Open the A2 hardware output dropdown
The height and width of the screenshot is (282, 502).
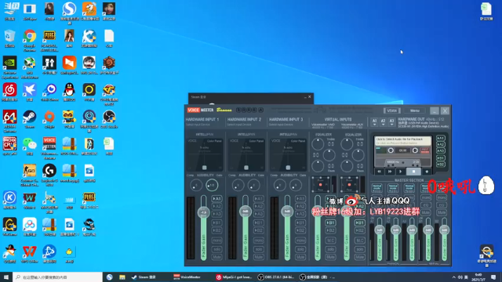coord(383,122)
